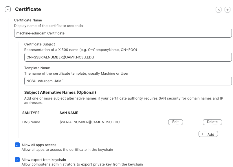The image size is (233, 167).
Task: Add another Certificate payload with plus icon
Action: coord(227,10)
